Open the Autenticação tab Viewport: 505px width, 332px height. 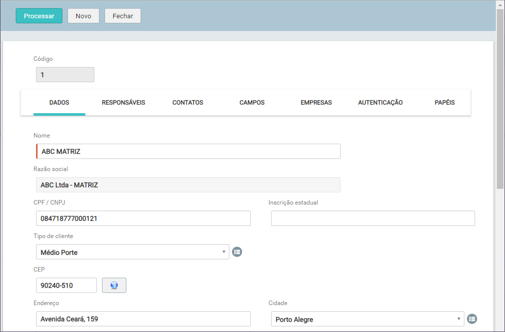point(380,103)
